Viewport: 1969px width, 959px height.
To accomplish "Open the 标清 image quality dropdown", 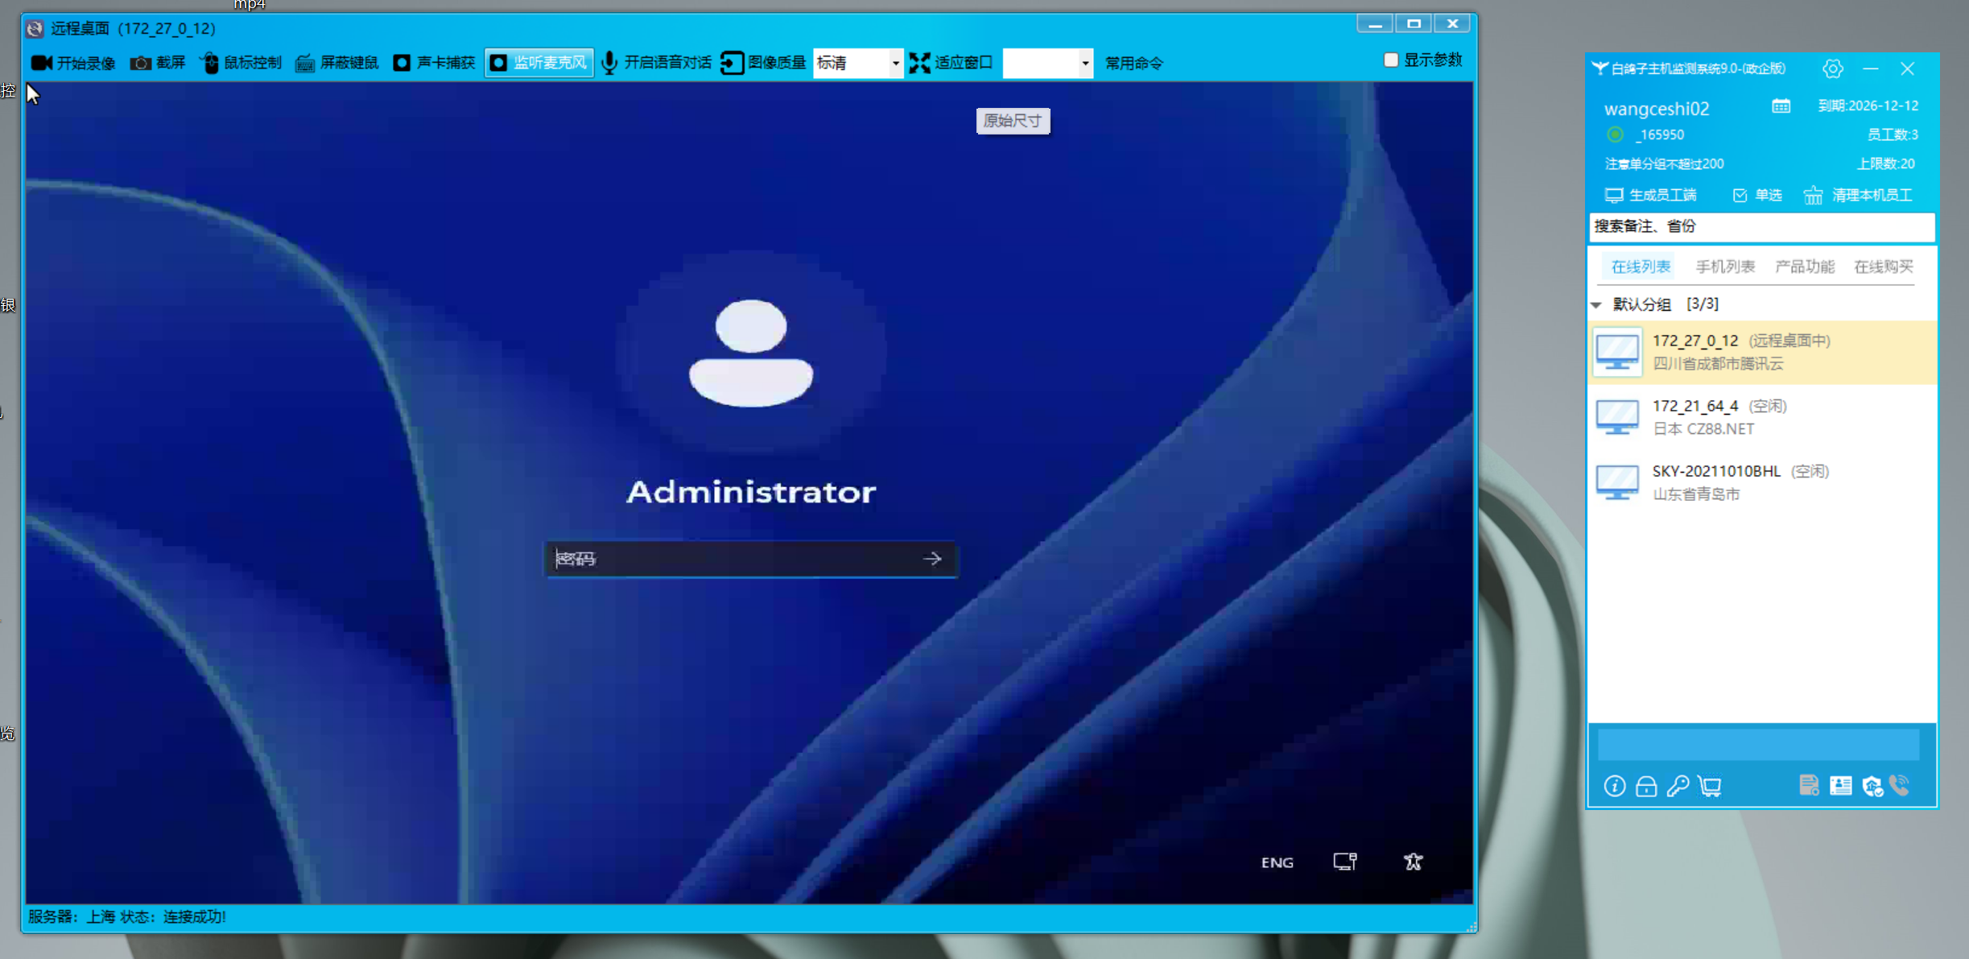I will 895,63.
